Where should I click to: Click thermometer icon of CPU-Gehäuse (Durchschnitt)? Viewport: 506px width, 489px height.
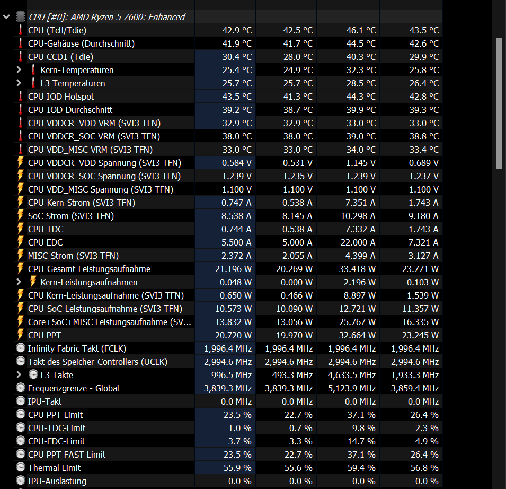[x=20, y=43]
